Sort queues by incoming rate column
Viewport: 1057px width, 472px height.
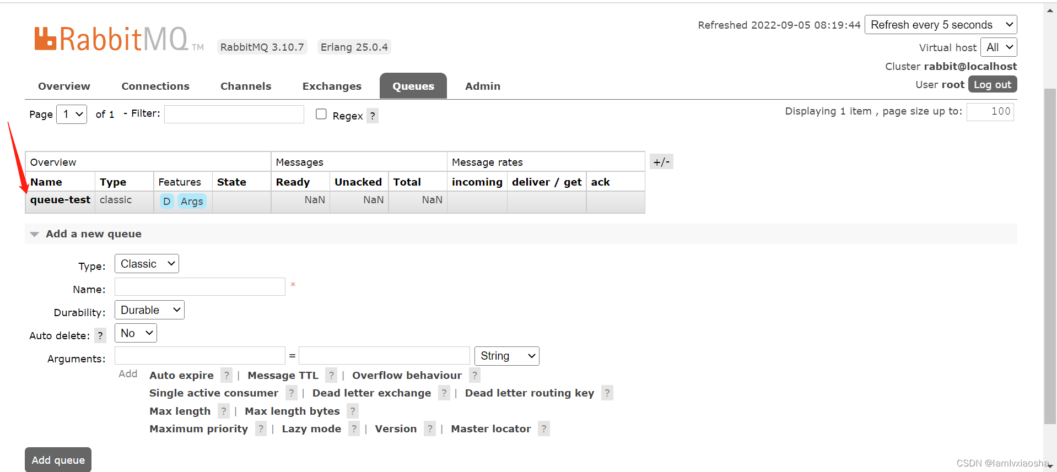click(x=477, y=182)
